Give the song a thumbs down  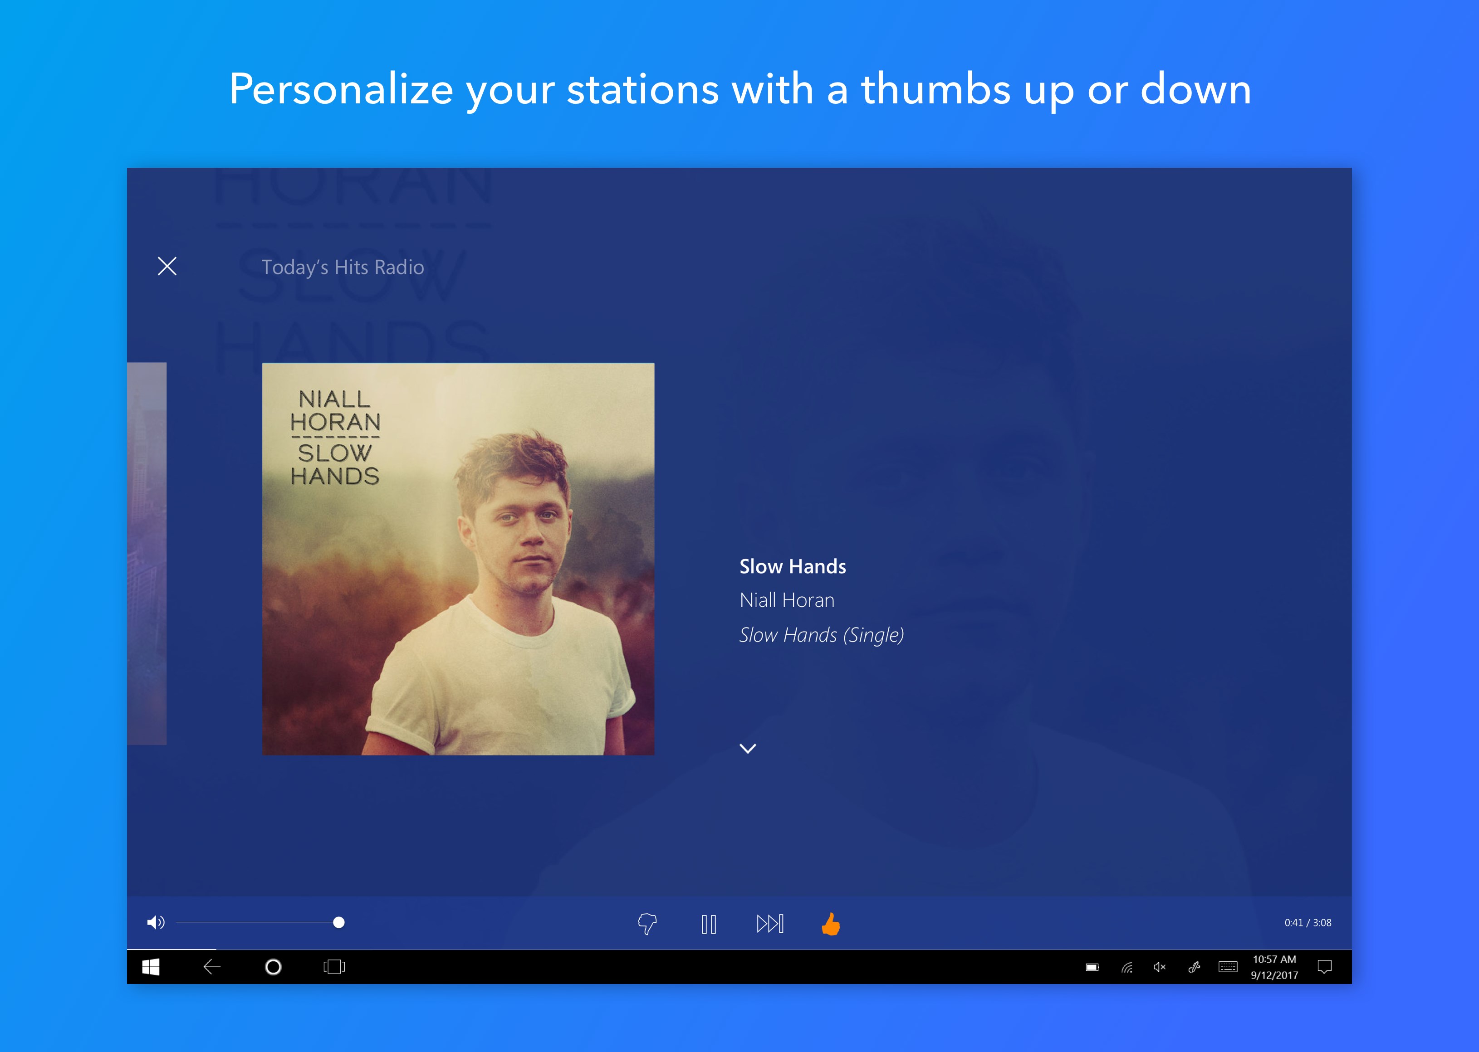coord(647,924)
